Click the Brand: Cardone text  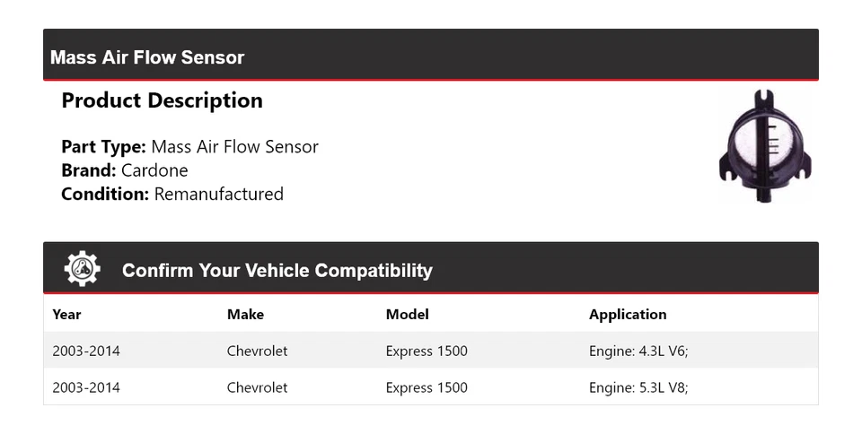click(x=124, y=170)
